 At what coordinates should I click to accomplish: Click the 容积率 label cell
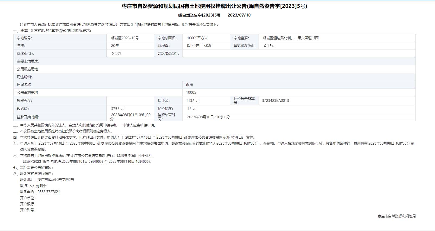click(168, 45)
